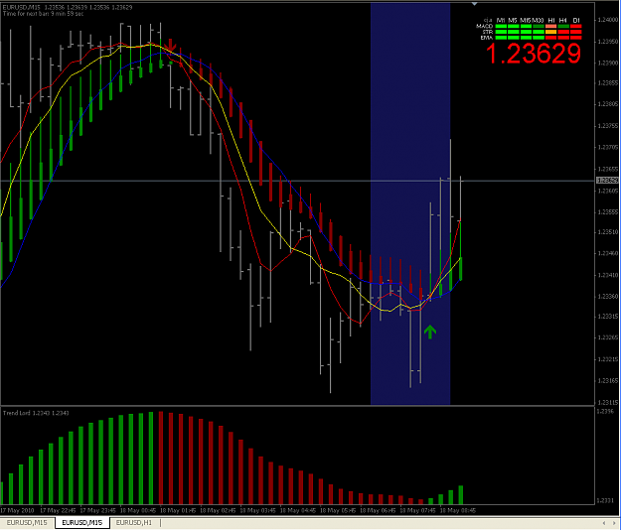Click the active bold EURUSD,M15 chart tab
Viewport: 621px width, 530px height.
82,523
